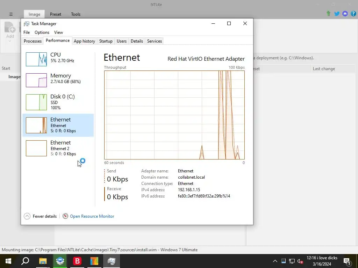This screenshot has height=268, width=358.
Task: Close the Task Manager window
Action: point(245,23)
